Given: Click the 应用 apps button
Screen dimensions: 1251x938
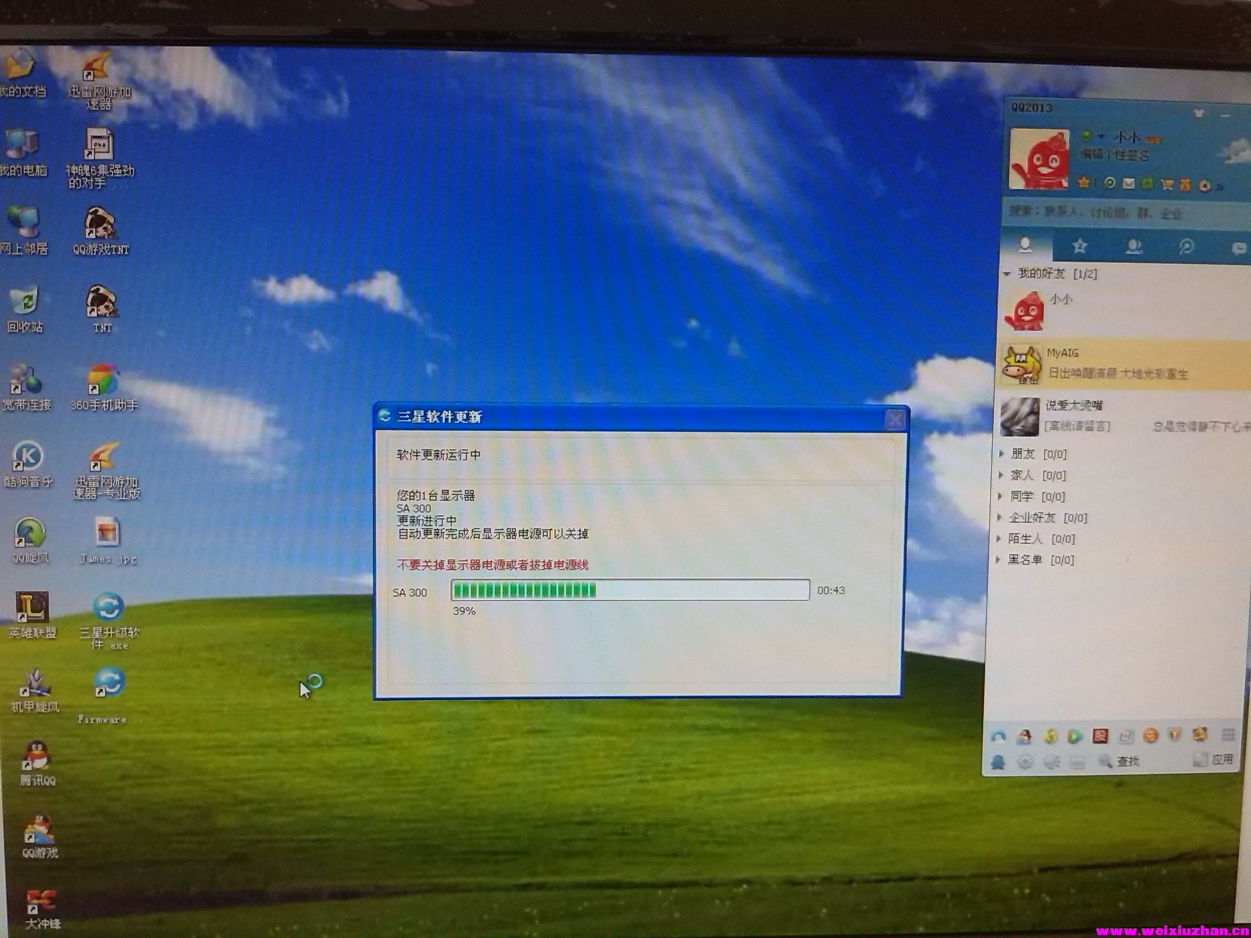Looking at the screenshot, I should (x=1214, y=759).
